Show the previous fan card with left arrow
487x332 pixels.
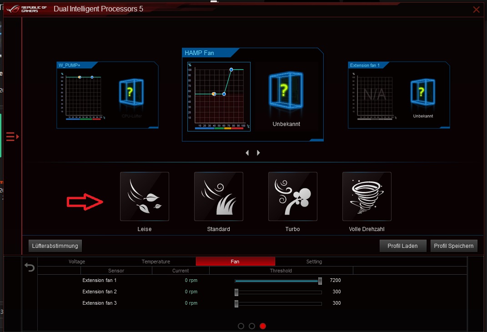click(247, 153)
